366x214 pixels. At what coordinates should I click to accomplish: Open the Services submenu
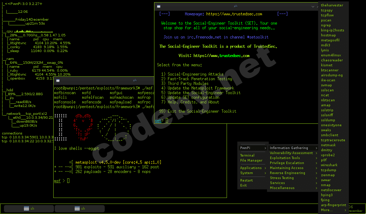tap(293, 183)
